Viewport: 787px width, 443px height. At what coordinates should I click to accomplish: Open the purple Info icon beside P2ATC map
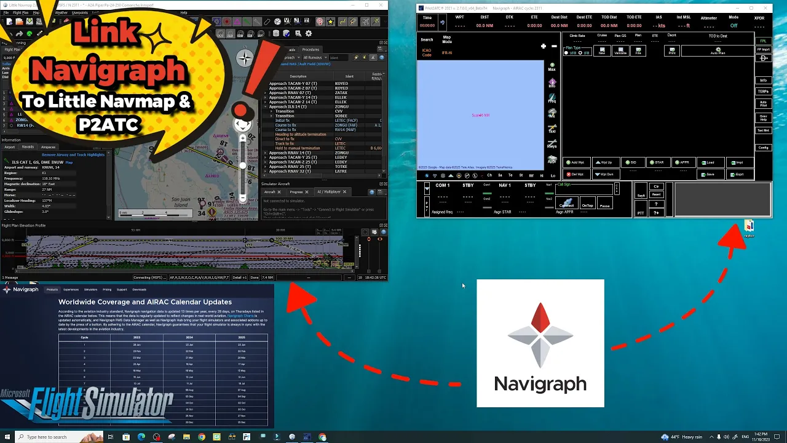(x=552, y=82)
